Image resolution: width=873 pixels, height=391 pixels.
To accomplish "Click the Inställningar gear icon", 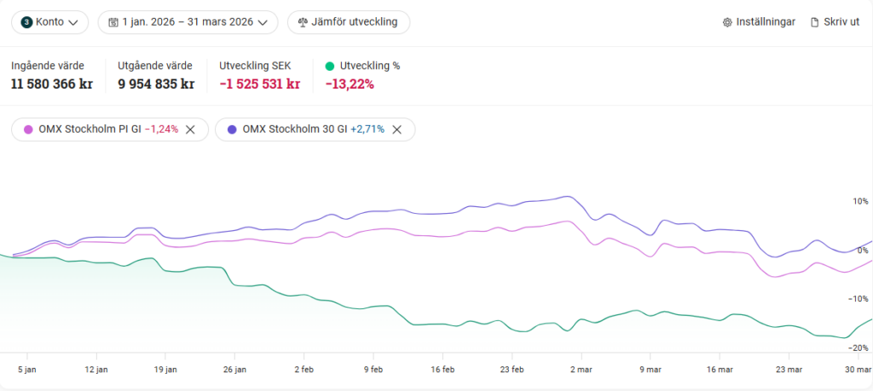I will tap(727, 22).
